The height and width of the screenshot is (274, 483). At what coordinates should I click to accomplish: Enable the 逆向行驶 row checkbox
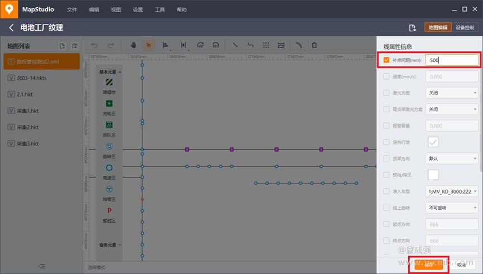click(386, 142)
